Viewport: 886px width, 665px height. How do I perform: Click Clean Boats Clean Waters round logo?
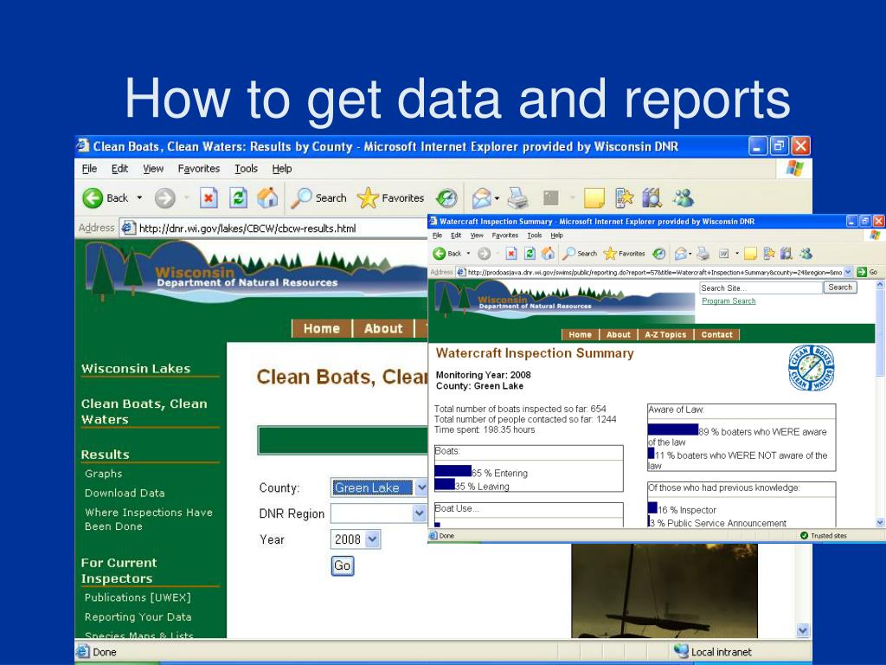coord(812,367)
